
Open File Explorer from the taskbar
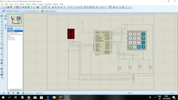pos(54,97)
